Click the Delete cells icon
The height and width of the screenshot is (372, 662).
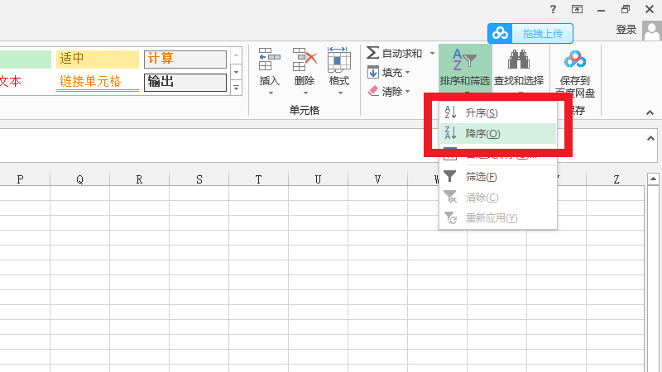(x=305, y=60)
